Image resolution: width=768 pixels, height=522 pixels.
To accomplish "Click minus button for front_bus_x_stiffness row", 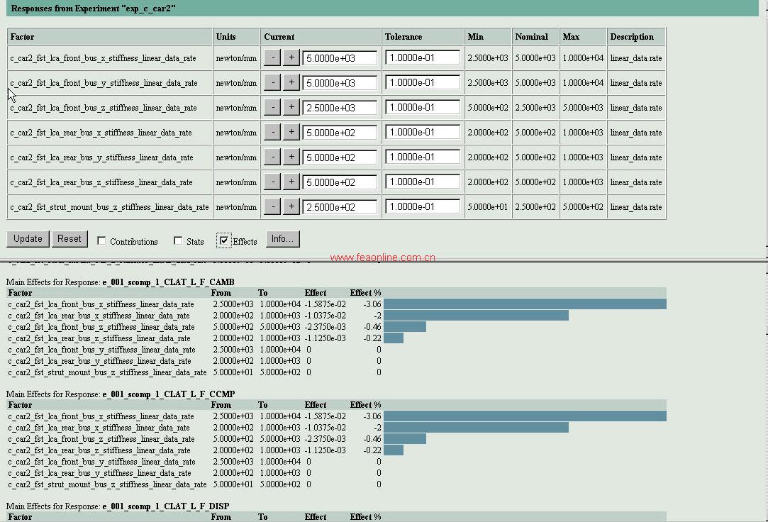I will point(272,57).
